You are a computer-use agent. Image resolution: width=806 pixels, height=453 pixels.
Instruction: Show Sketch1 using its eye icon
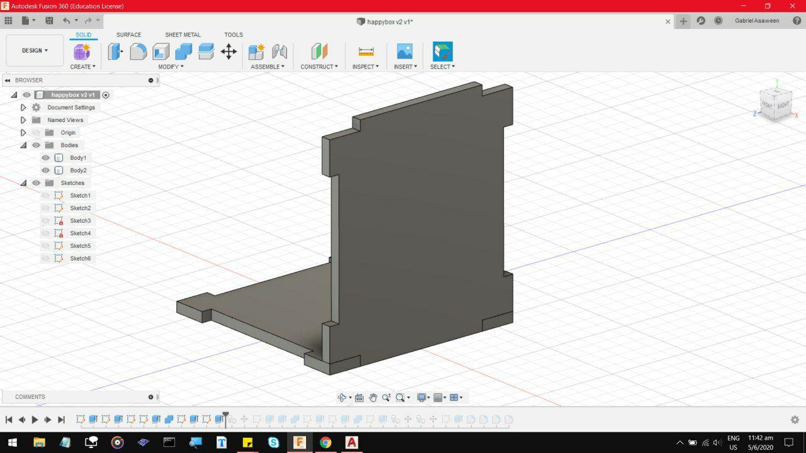pyautogui.click(x=45, y=196)
